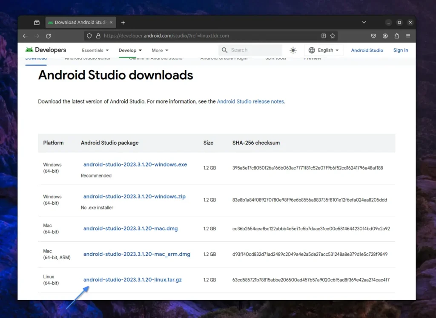The image size is (436, 318).
Task: Download android-studio-2023.3.1.20-windows.zip
Action: pos(134,197)
